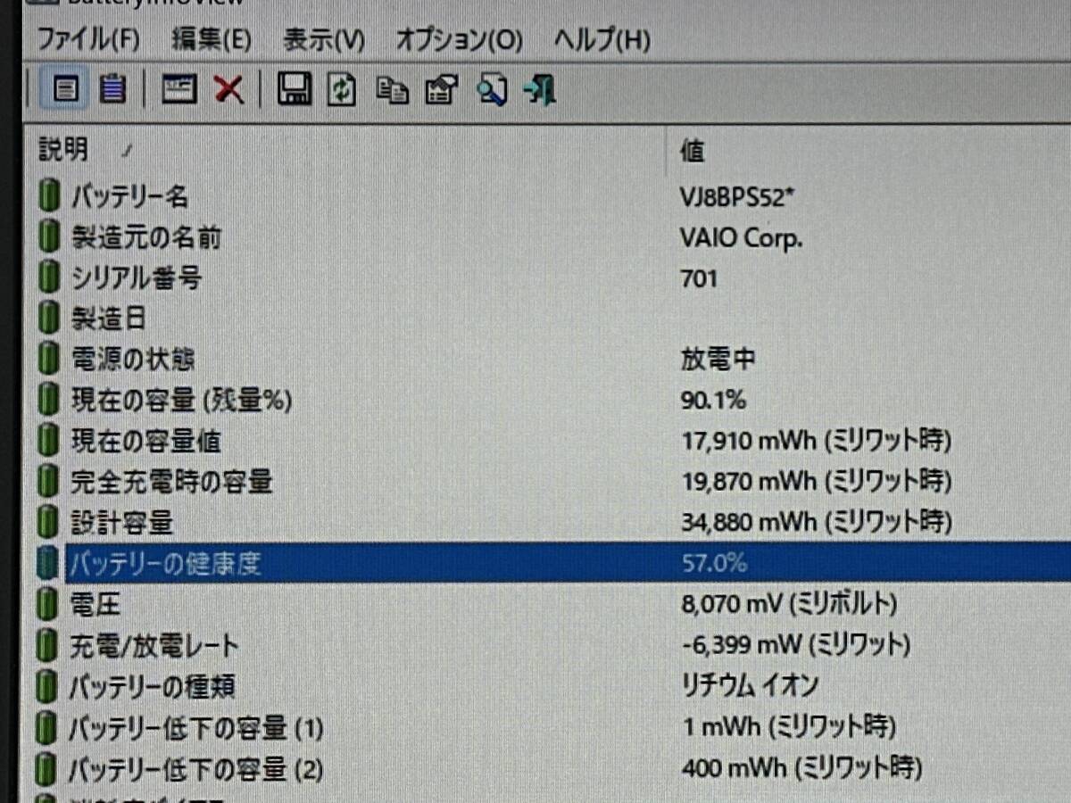The height and width of the screenshot is (803, 1071).
Task: Select the バッテリー低下の容量 (1) row
Action: click(x=553, y=729)
